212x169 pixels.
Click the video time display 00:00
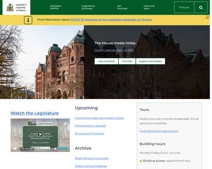(x=25, y=148)
